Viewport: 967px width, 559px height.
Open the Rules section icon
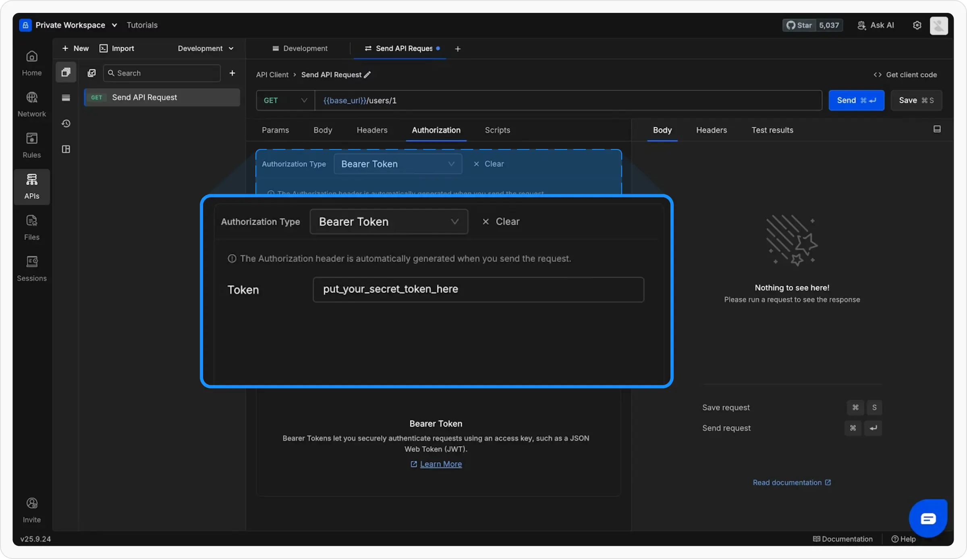click(31, 139)
